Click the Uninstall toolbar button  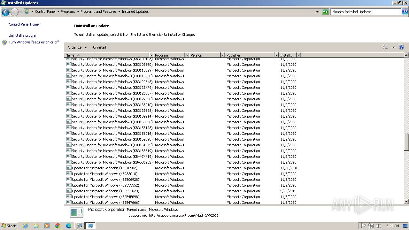tap(99, 47)
